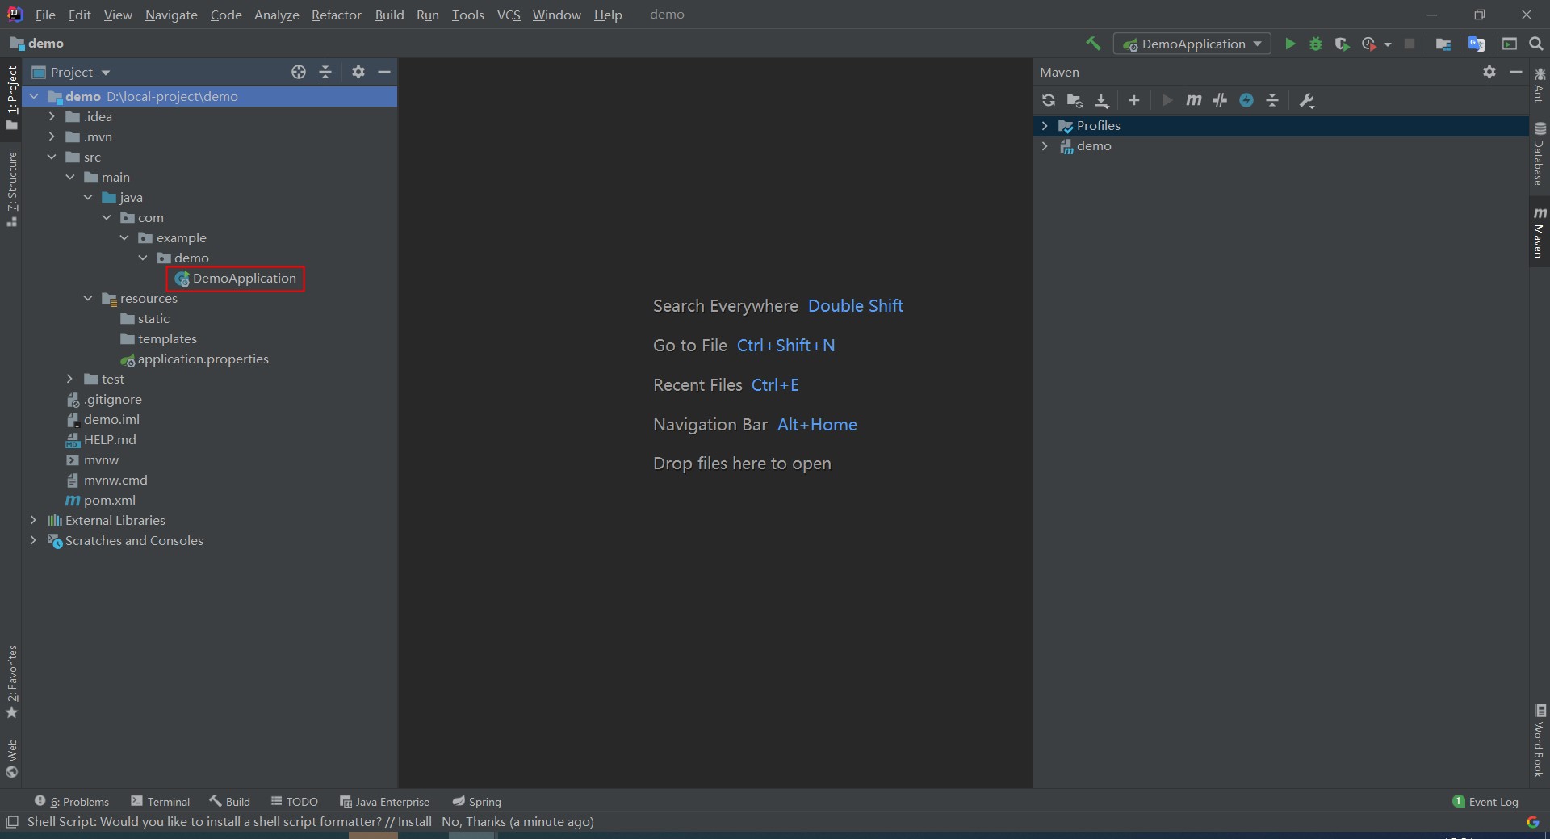
Task: Run DemoApplication with the green play button
Action: click(x=1290, y=44)
